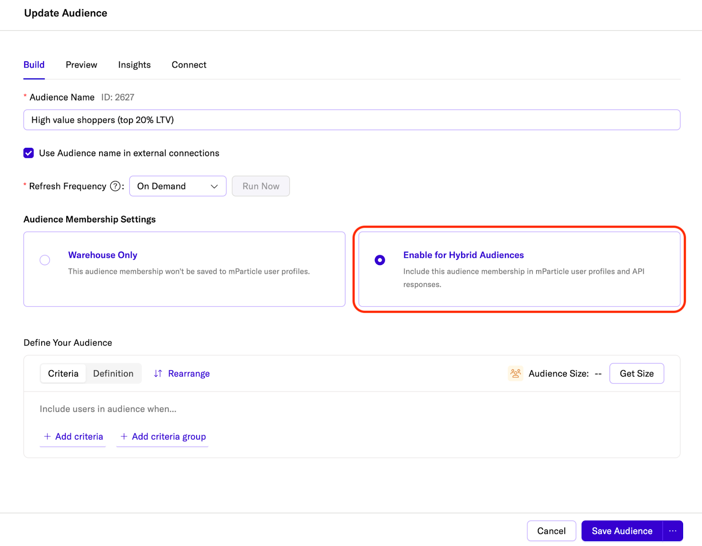Uncheck Use Audience name in external connections

point(28,153)
